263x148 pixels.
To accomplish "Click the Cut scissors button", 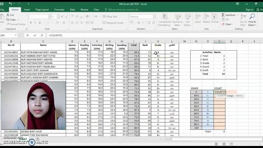I will [10, 15].
